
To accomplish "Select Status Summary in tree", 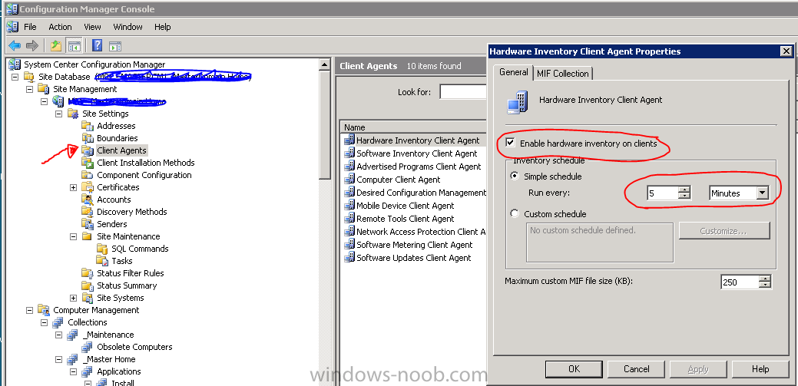I will click(x=127, y=285).
